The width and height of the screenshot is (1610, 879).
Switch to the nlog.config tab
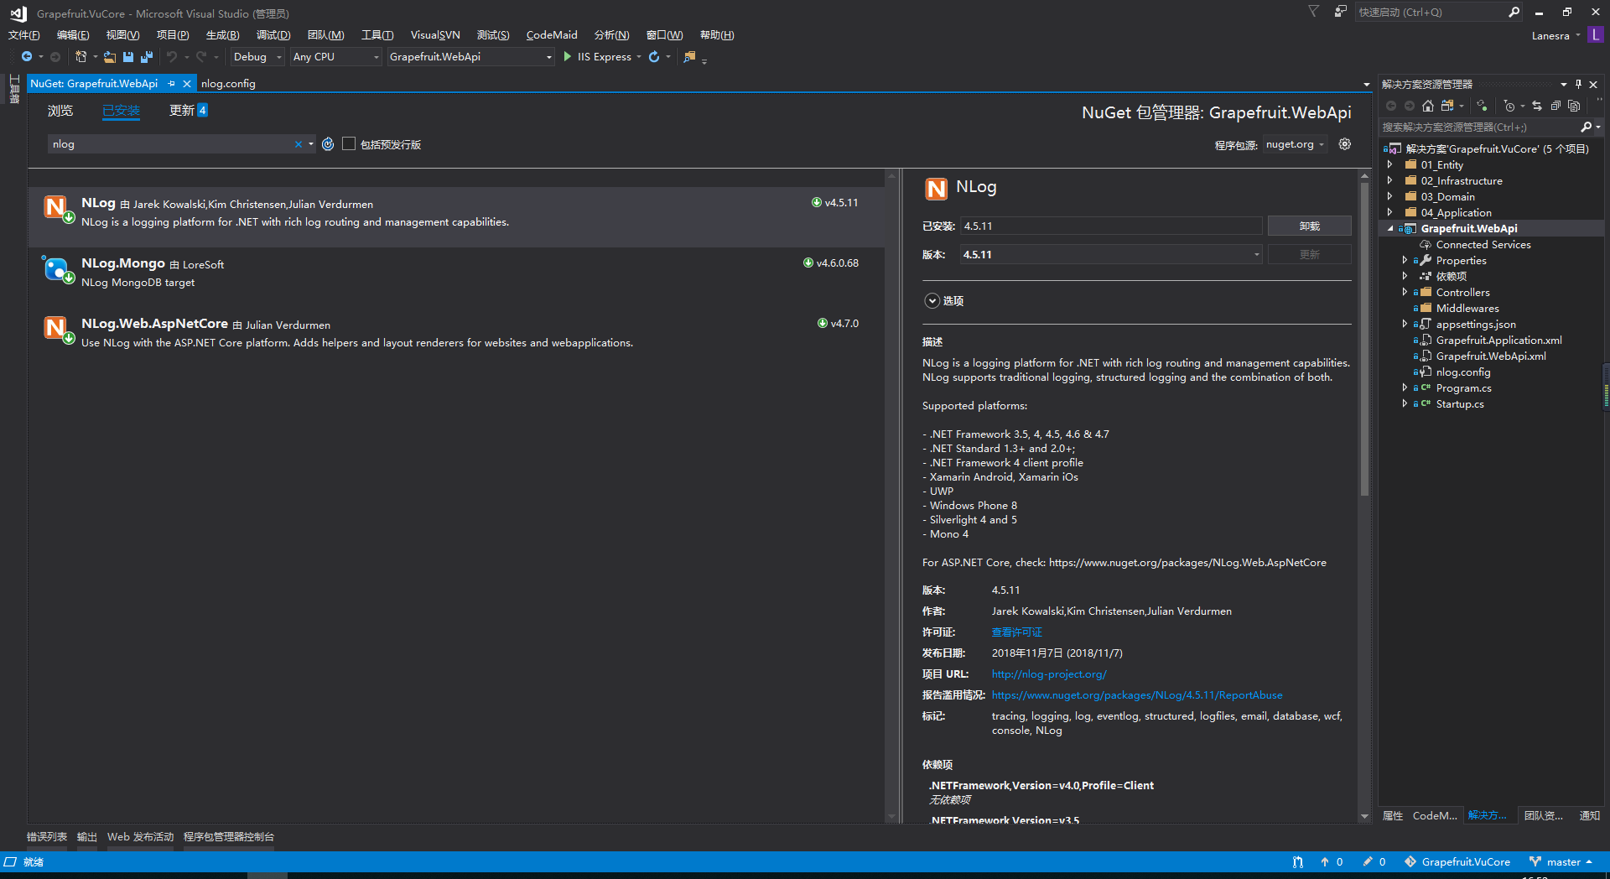pyautogui.click(x=228, y=84)
